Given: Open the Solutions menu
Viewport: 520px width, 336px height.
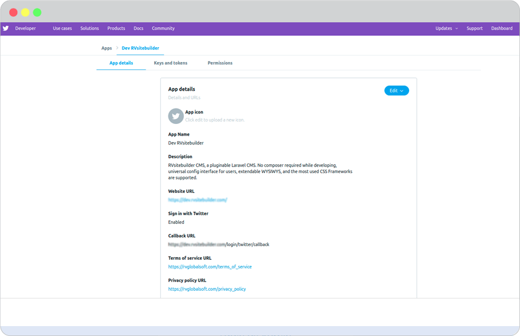Looking at the screenshot, I should point(90,29).
